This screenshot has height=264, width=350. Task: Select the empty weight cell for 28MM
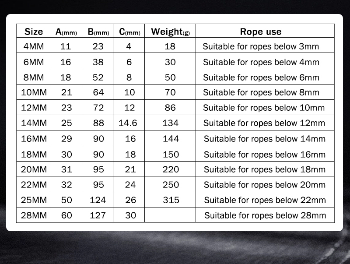171,215
